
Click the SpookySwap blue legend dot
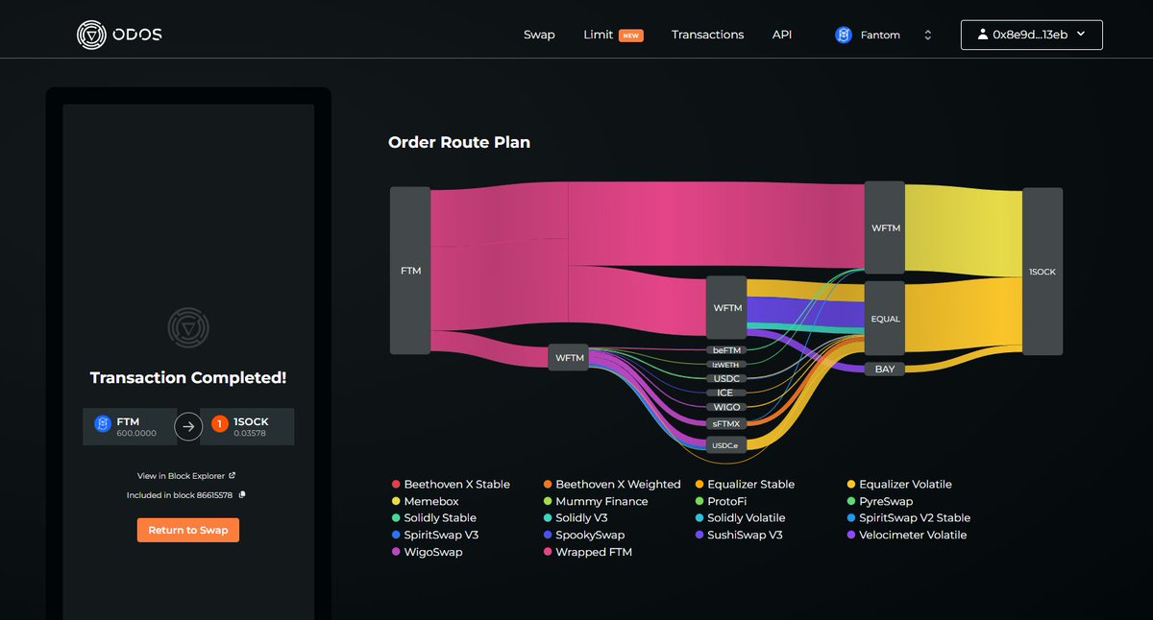coord(548,536)
